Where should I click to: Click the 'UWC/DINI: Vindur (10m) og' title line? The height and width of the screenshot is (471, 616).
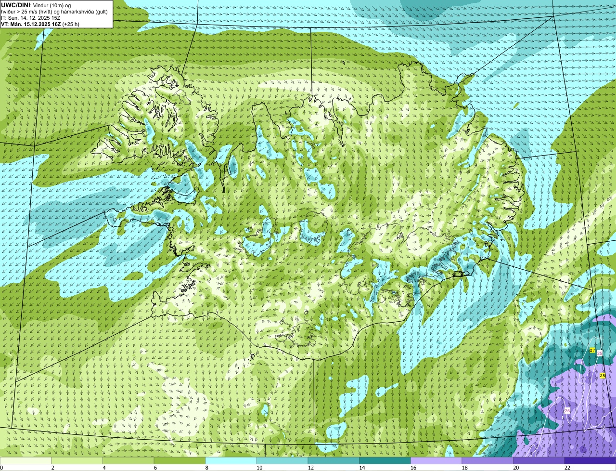click(x=36, y=5)
